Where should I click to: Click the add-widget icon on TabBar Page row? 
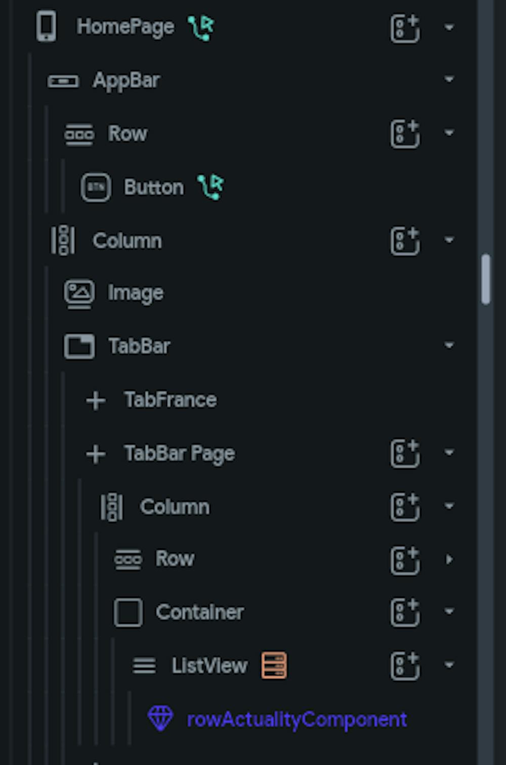(x=405, y=453)
